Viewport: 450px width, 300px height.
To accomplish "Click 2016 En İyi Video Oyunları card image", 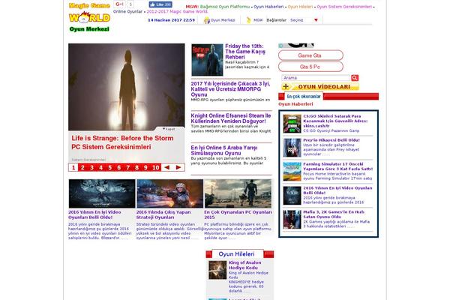I will tap(102, 193).
